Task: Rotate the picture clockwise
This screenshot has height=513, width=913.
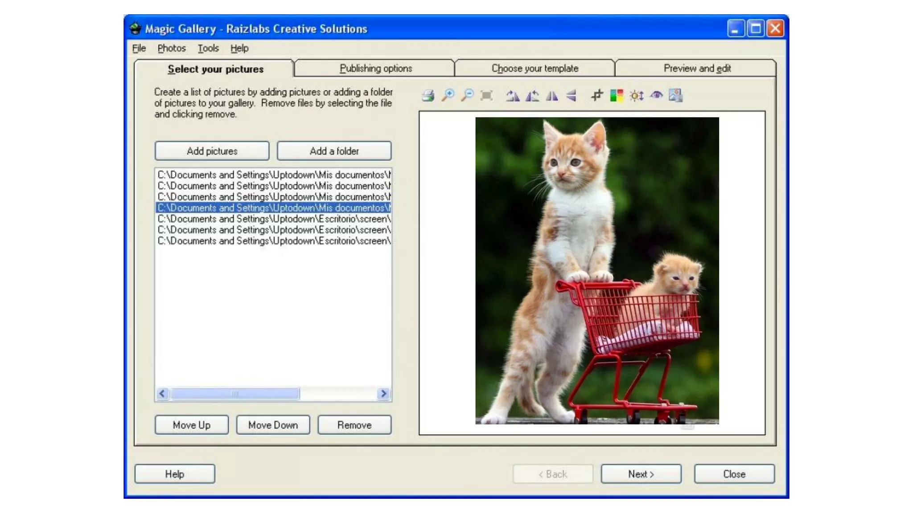Action: click(x=513, y=95)
